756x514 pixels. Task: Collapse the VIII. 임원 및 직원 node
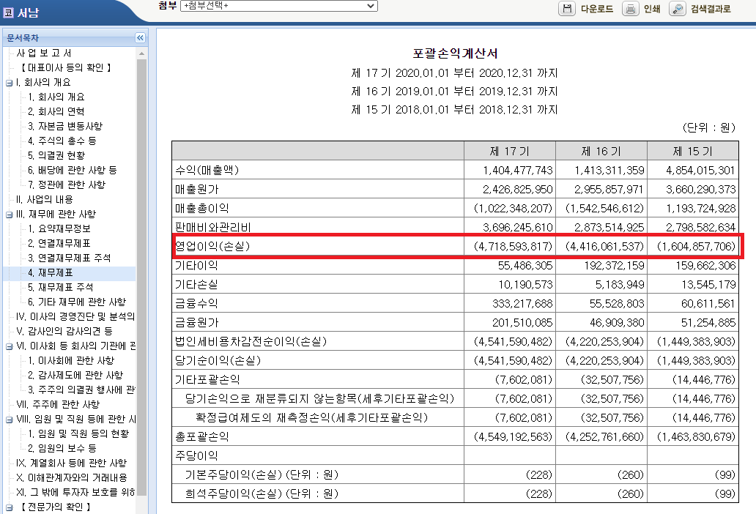[10, 420]
